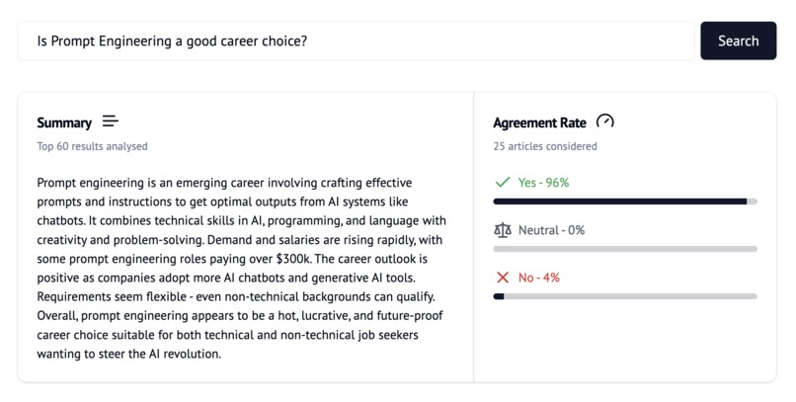Focus the search query input field
Screen dimensions: 796x402
point(356,40)
